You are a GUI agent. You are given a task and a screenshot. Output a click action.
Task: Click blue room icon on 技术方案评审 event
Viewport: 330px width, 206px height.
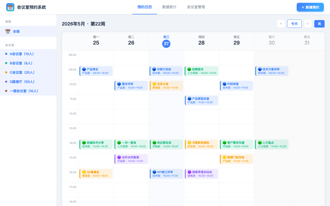260,69
